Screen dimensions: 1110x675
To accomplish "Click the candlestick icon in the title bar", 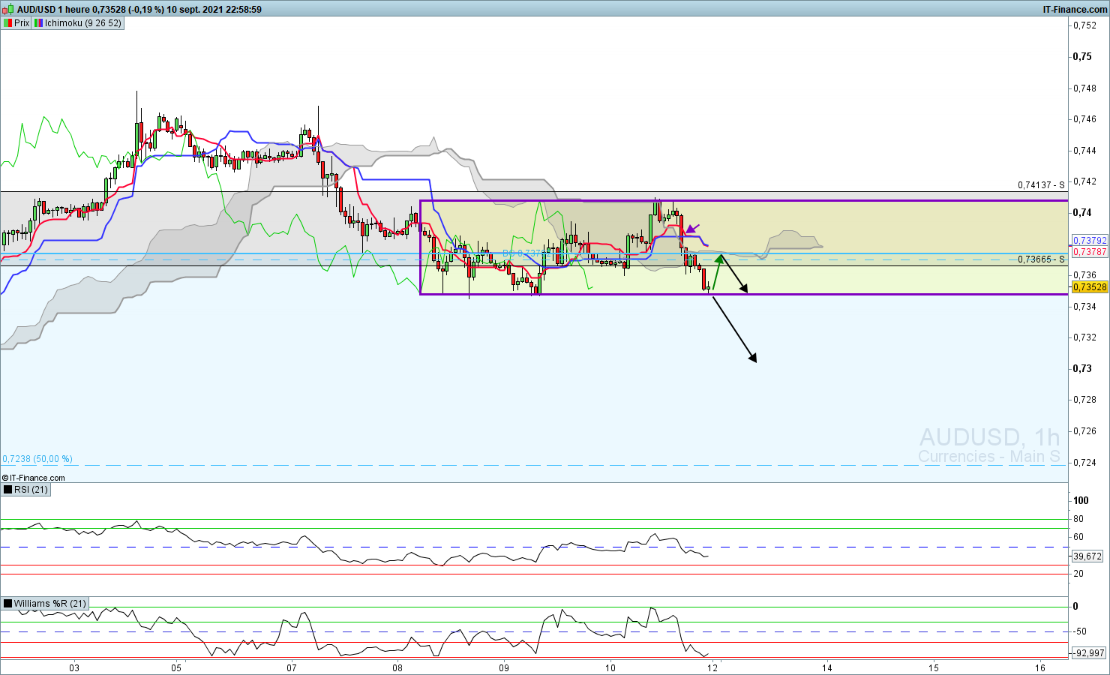I will (8, 10).
